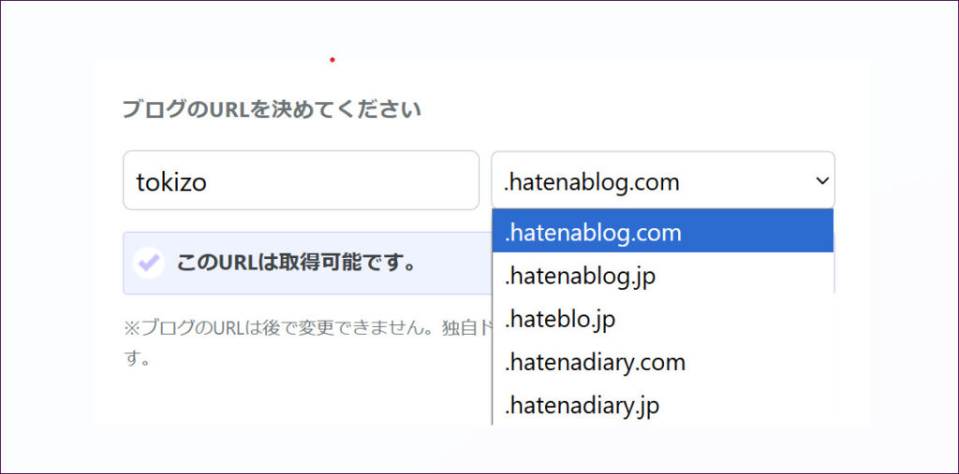Click the word "tokizo" inside the text field
The image size is (959, 474).
coord(171,181)
